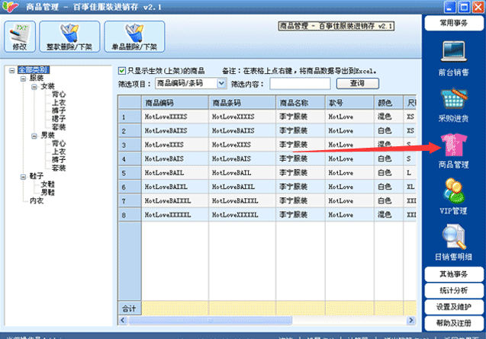Image resolution: width=486 pixels, height=339 pixels.
Task: Collapse the 全部类别 tree node
Action: click(x=11, y=71)
